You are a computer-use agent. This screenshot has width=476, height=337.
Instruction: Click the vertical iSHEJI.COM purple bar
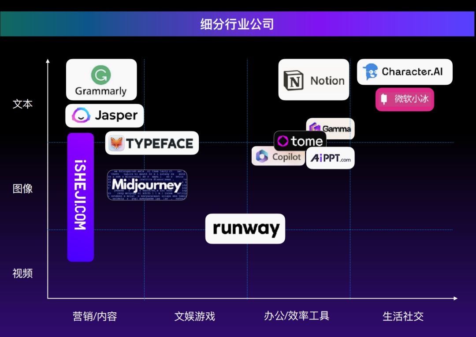(x=80, y=197)
